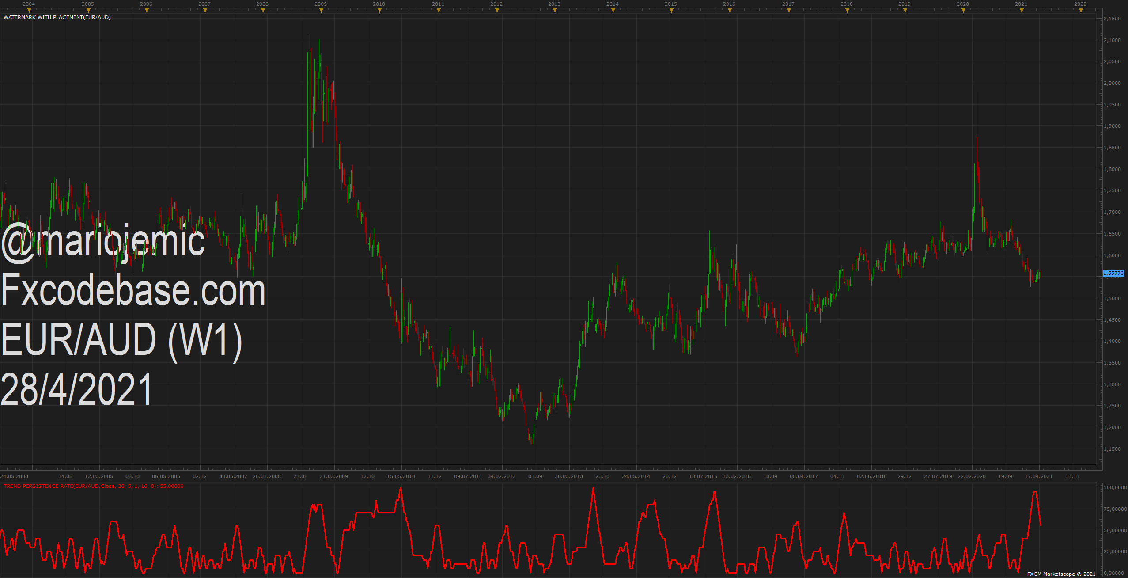Click the 15.05.2010 date axis label
The height and width of the screenshot is (578, 1128).
pos(401,476)
